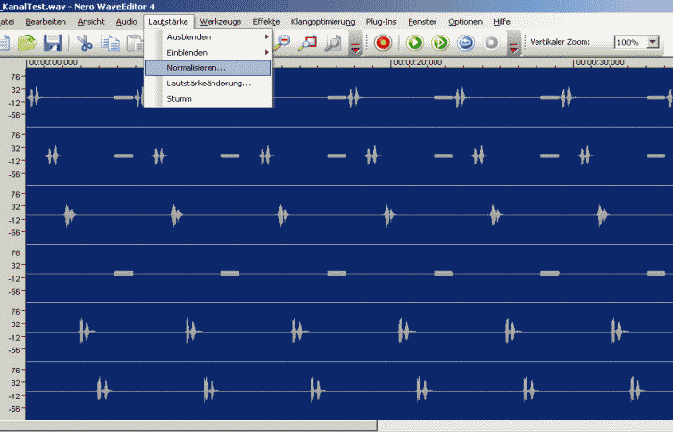Open the Werkzeuge menu

pos(220,21)
